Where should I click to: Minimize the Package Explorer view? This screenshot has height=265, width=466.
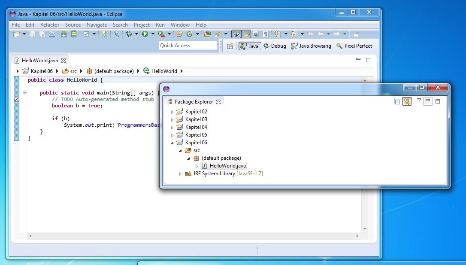[428, 101]
